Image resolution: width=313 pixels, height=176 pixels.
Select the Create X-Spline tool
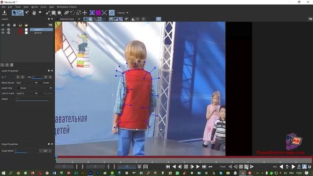48,13
